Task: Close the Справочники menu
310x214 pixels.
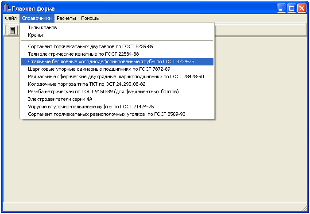Action: [x=37, y=18]
